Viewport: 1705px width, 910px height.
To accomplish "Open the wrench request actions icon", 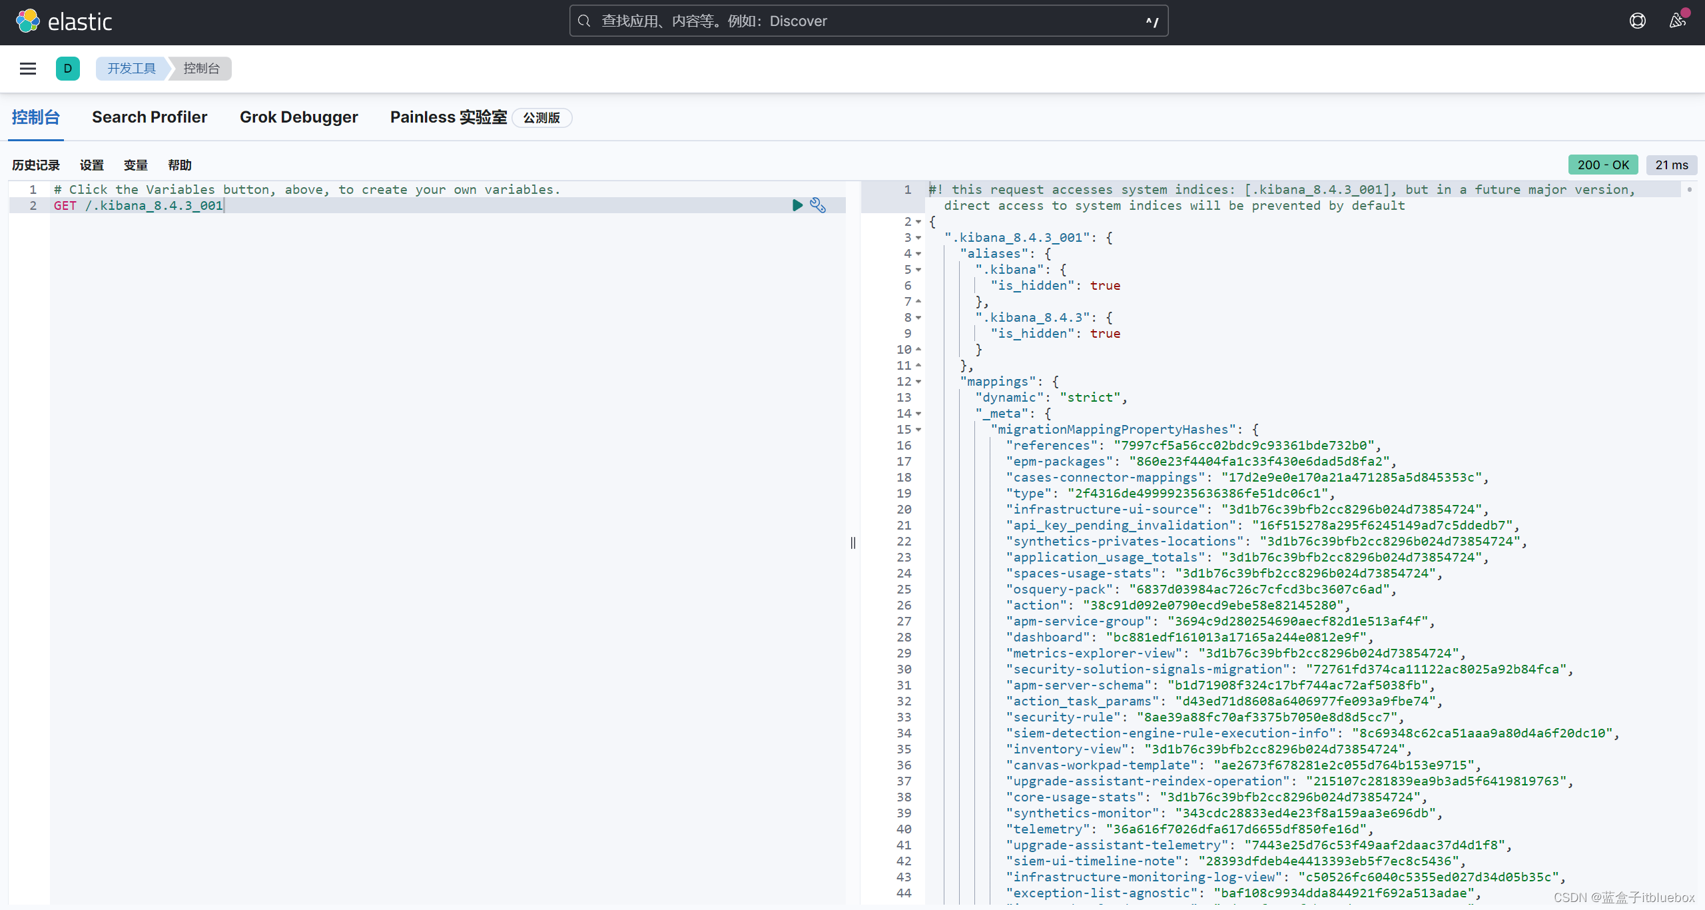I will (818, 205).
